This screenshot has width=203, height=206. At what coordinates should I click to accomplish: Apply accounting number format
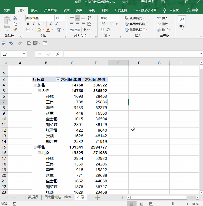point(103,24)
